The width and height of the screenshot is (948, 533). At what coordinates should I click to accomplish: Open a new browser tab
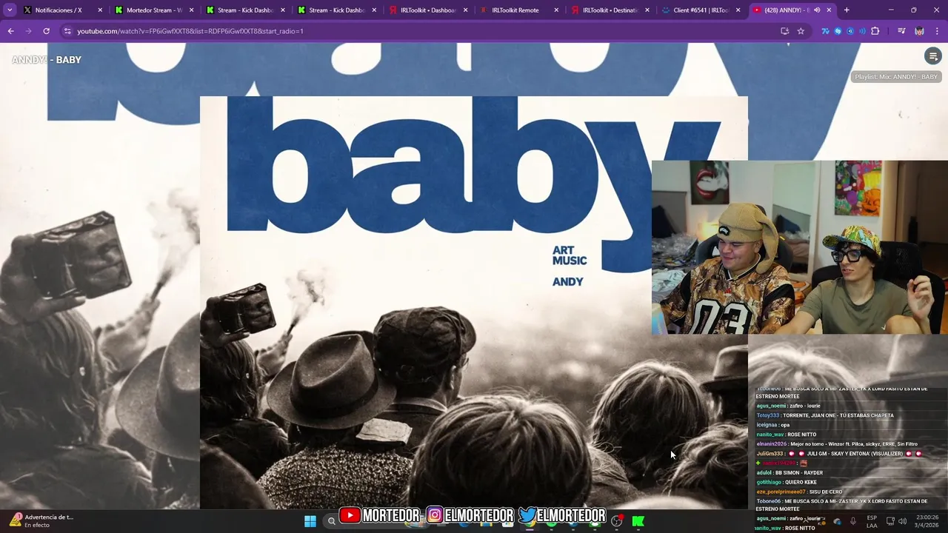click(847, 10)
